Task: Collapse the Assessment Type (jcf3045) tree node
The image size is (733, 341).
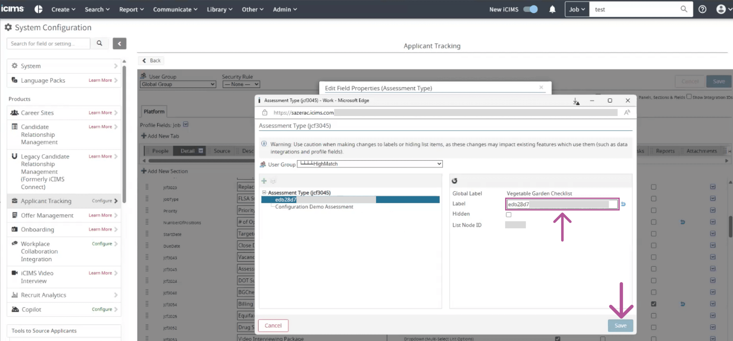Action: pos(264,192)
